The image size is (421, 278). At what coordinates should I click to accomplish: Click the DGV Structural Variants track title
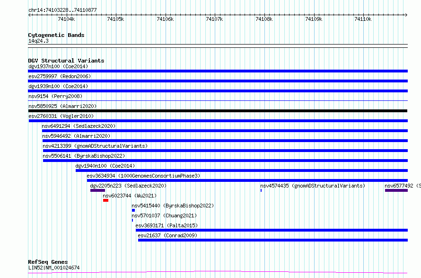coord(66,61)
